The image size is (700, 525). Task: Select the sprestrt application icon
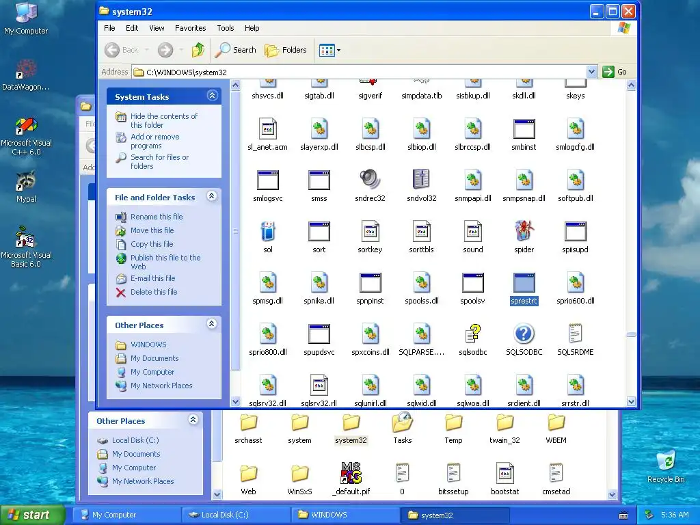pos(524,283)
